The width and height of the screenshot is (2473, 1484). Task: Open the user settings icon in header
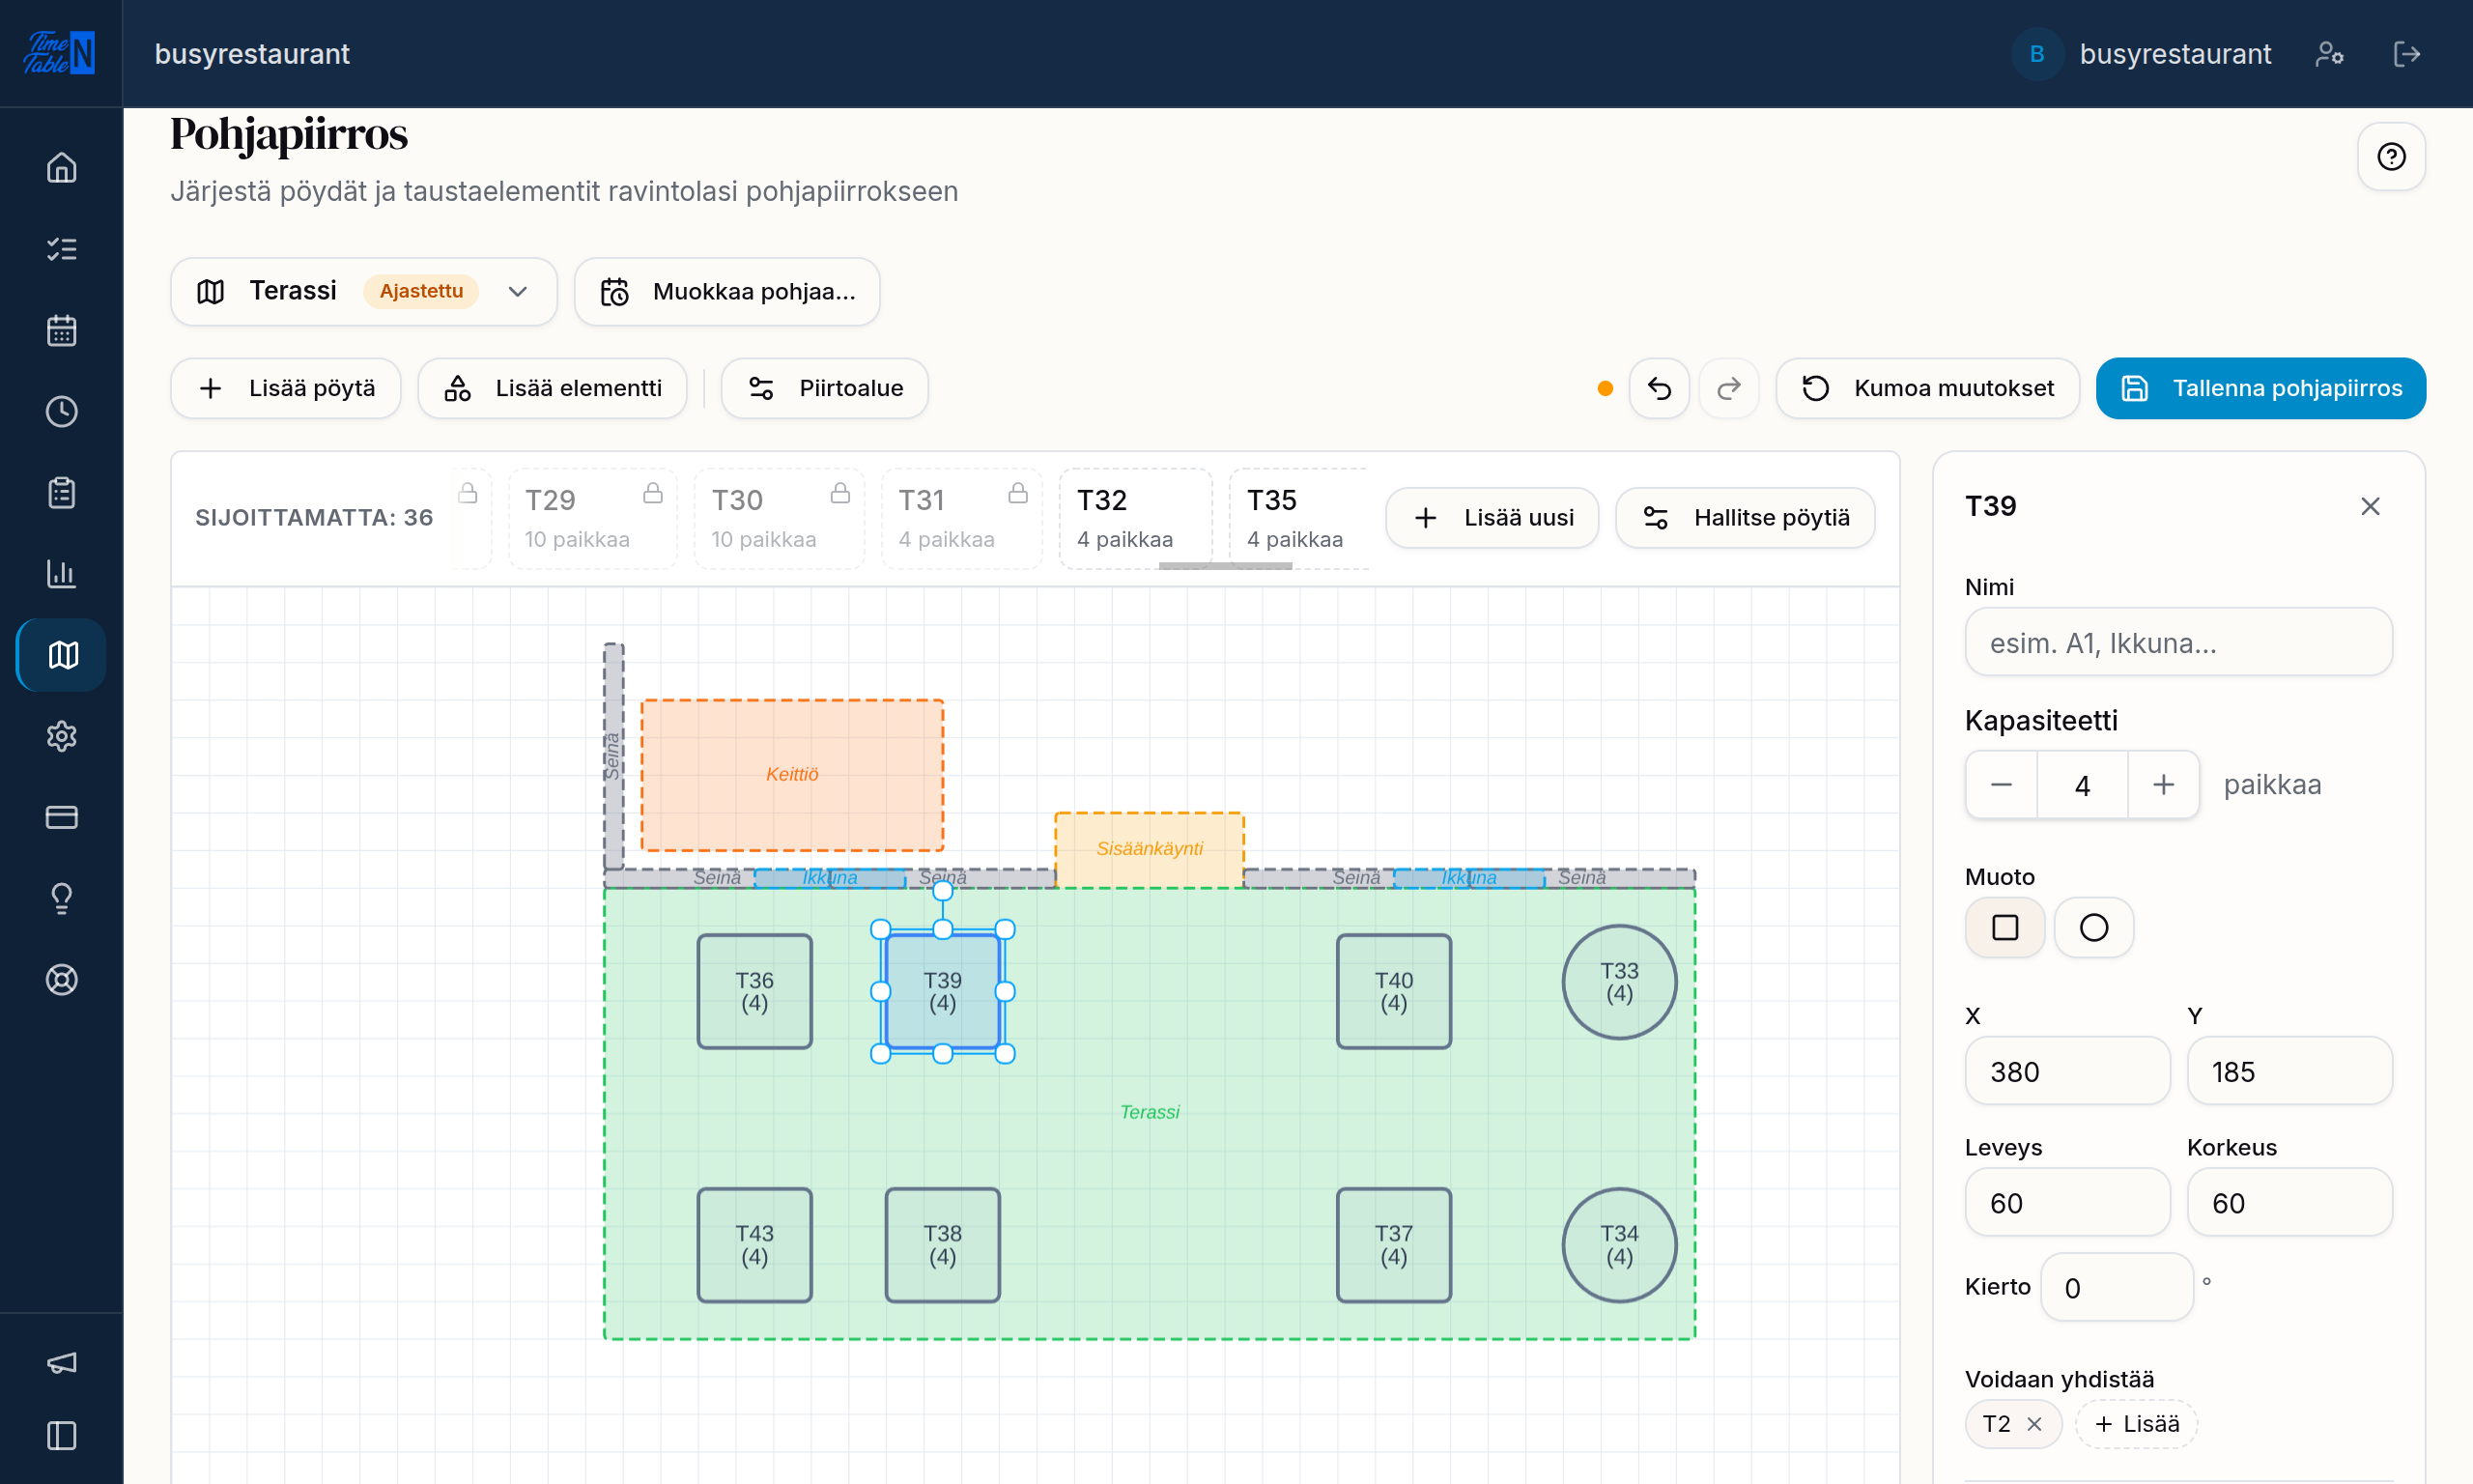click(x=2329, y=54)
